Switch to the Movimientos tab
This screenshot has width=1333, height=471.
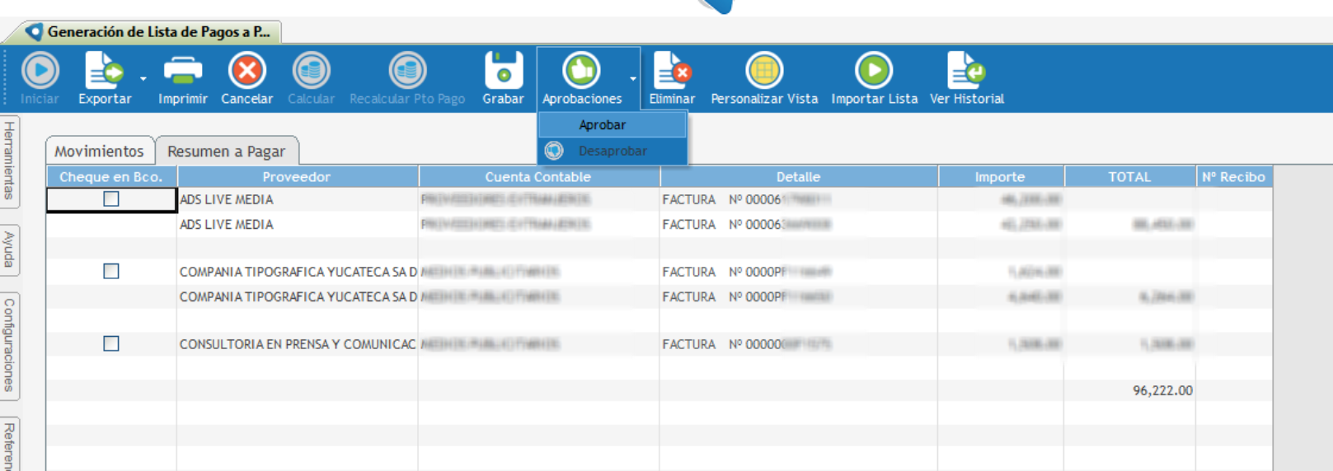coord(99,152)
